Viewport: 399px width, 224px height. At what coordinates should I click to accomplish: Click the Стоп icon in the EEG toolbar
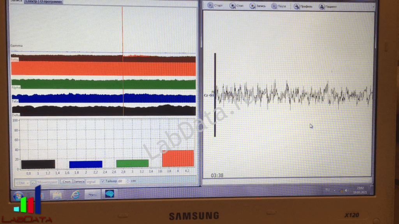click(232, 5)
